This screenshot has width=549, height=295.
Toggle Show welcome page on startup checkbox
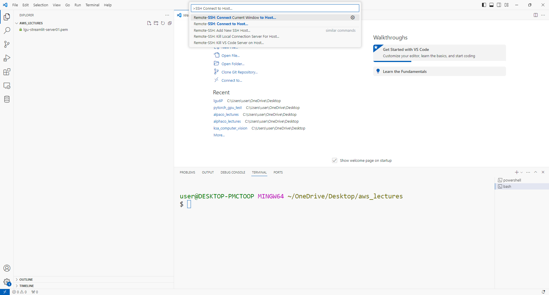(335, 160)
